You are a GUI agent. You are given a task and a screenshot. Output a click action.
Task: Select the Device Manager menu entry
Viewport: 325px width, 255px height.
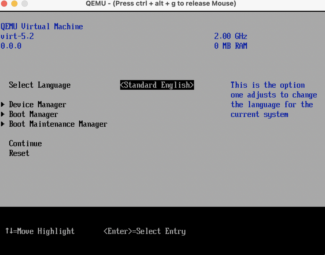(38, 104)
